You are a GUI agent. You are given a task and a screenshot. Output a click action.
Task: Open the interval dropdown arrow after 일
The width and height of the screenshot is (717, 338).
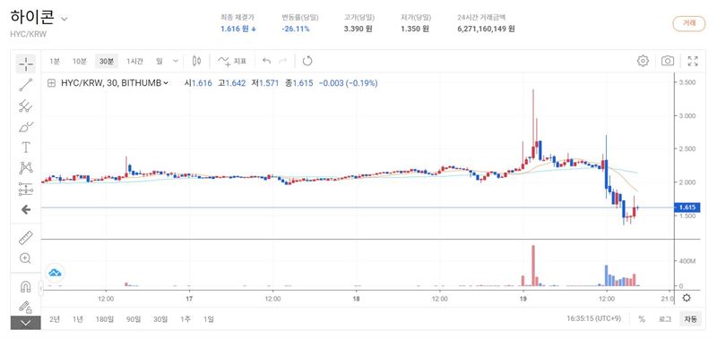point(176,61)
